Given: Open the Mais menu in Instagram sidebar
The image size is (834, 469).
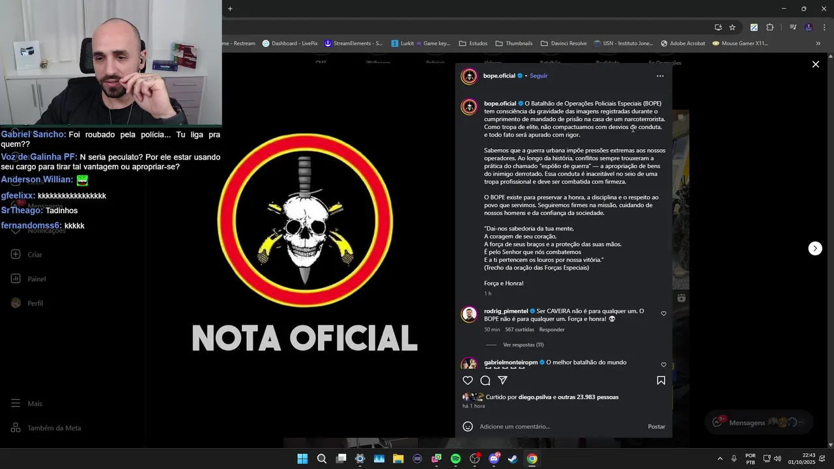Looking at the screenshot, I should [x=26, y=404].
